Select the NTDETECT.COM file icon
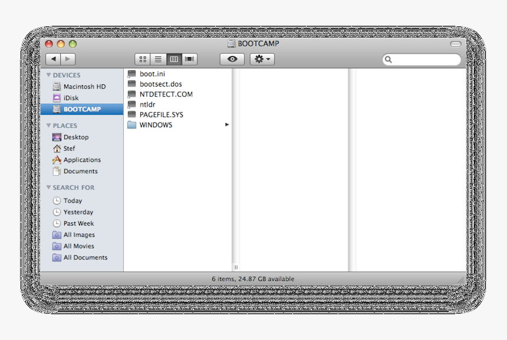This screenshot has width=507, height=340. 131,94
